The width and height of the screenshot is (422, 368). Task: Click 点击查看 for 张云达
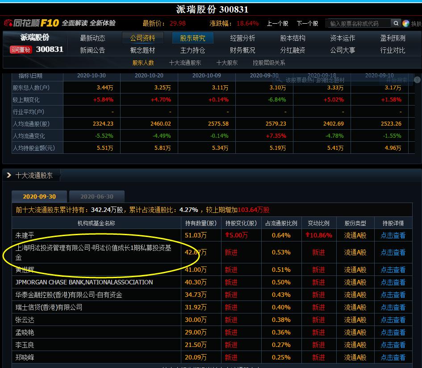pos(393,320)
